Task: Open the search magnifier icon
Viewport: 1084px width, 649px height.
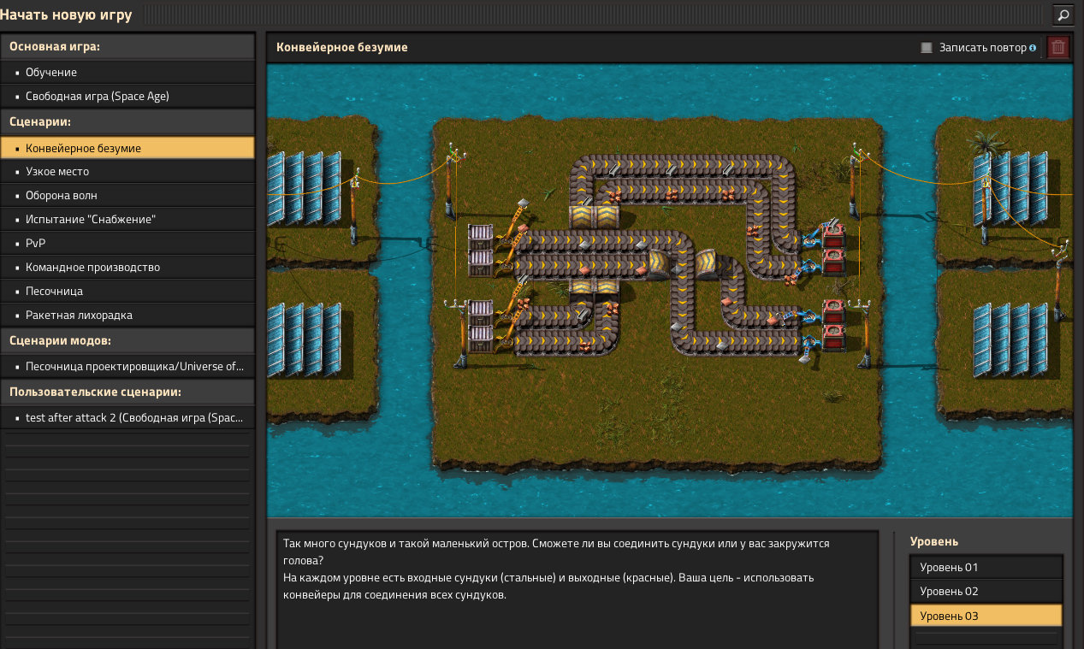Action: [x=1062, y=15]
